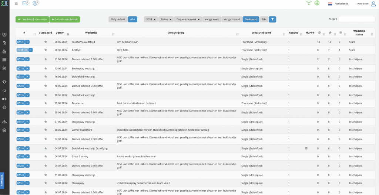Select the Toekomst filter tab

(251, 19)
